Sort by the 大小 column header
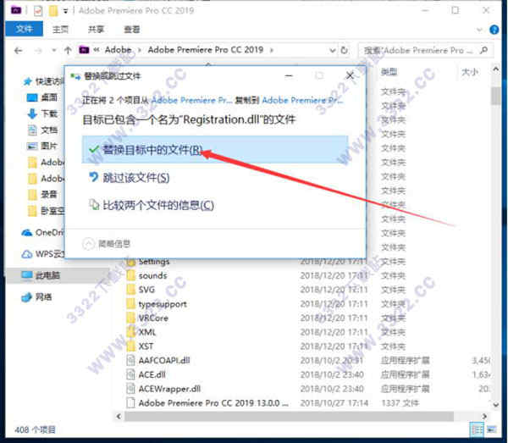 [469, 72]
